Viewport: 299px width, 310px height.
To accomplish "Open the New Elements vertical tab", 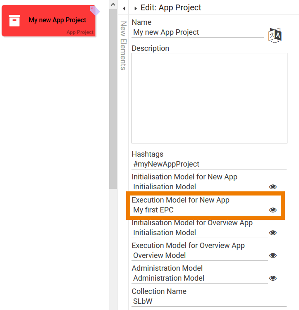I will click(x=123, y=45).
